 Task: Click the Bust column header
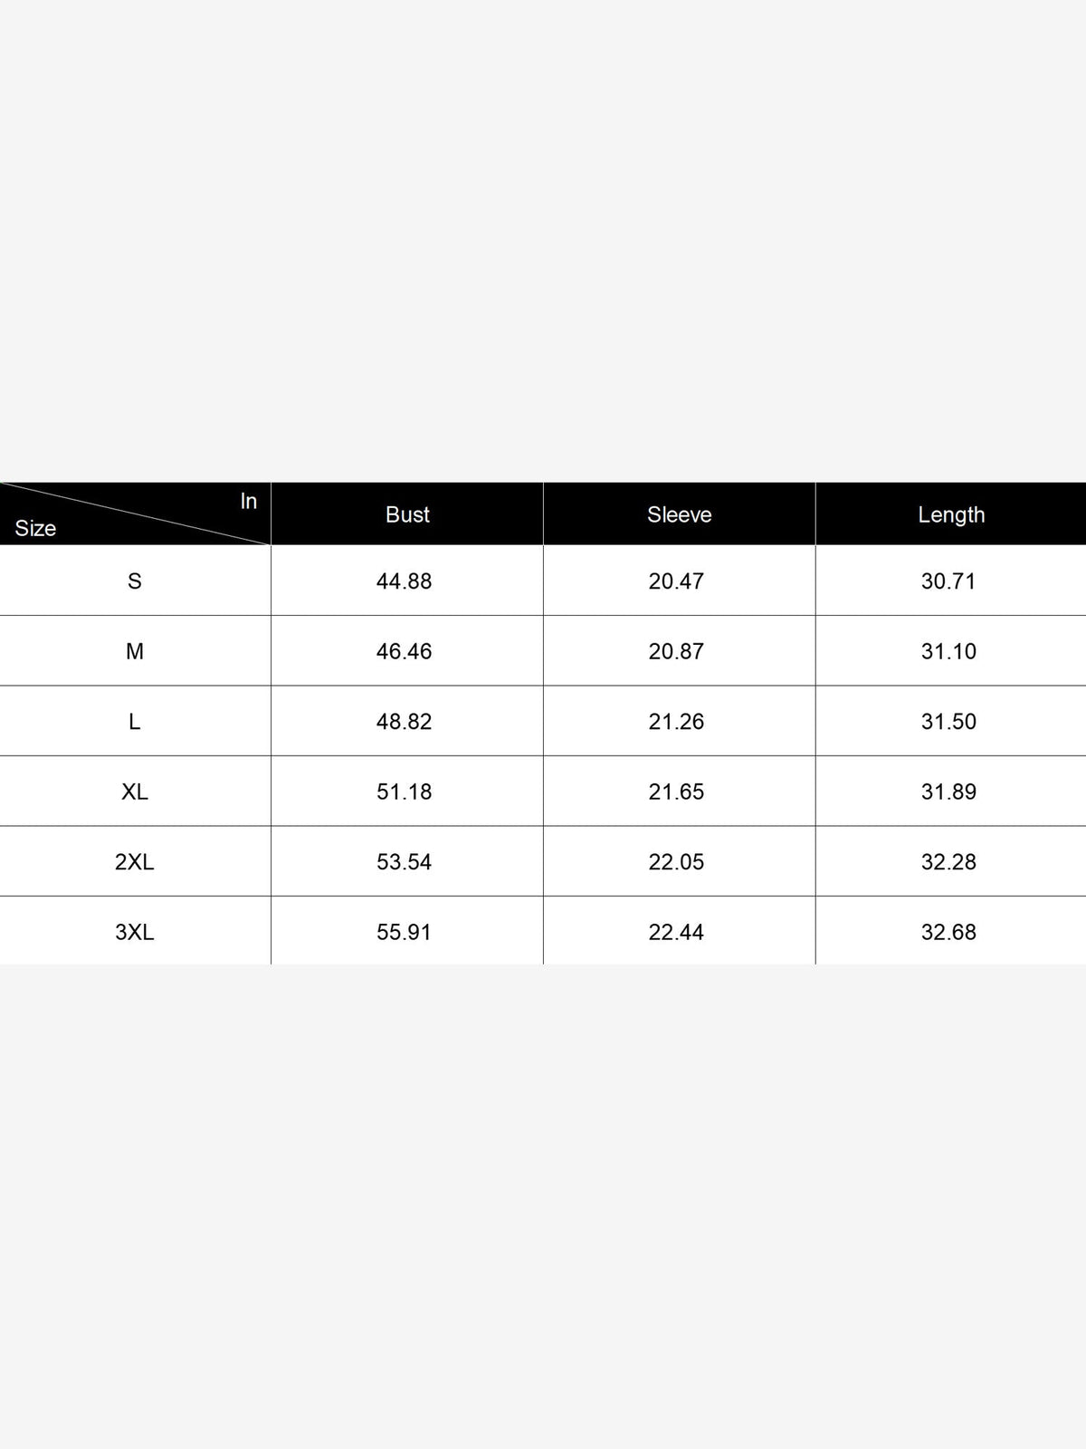coord(407,514)
